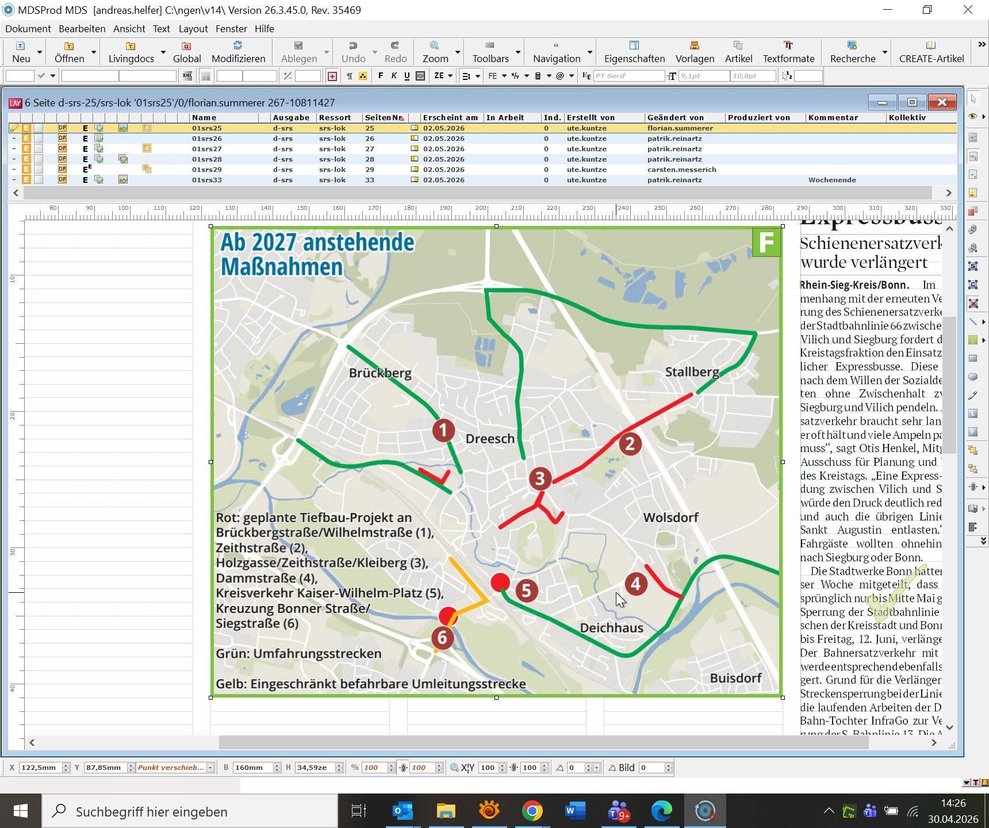The image size is (989, 828).
Task: Tick the checkbox in row 01srs27
Action: 38,149
